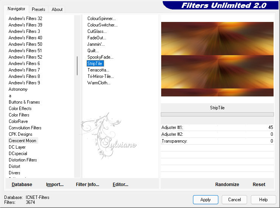Screen dimensions: 280x208
Task: Open the Convolution Filters category
Action: pyautogui.click(x=25, y=128)
